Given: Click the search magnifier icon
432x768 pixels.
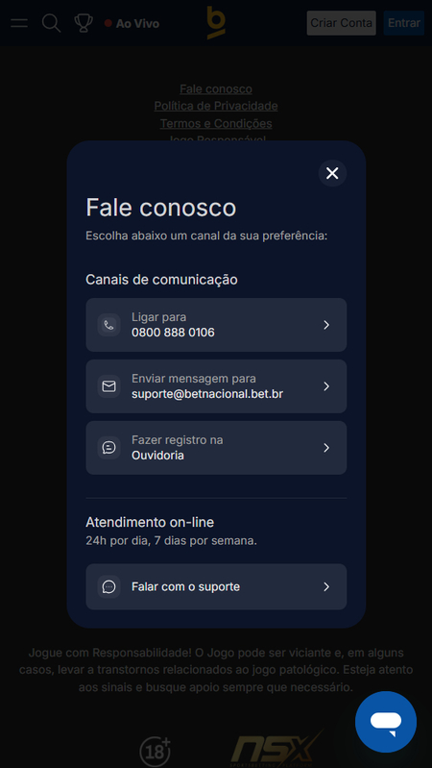Looking at the screenshot, I should 51,23.
